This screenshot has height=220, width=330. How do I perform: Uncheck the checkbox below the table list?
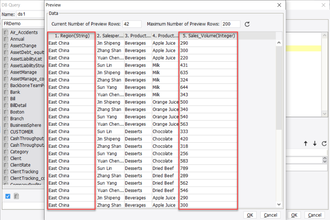(x=7, y=196)
